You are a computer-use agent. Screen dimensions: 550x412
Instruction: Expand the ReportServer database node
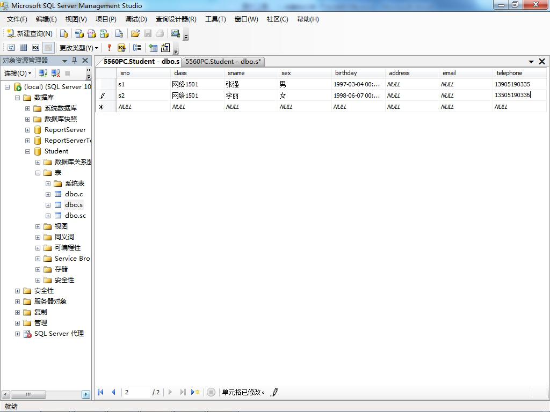pyautogui.click(x=27, y=130)
